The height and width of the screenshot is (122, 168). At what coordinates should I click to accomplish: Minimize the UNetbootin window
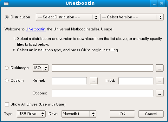coord(154,3)
